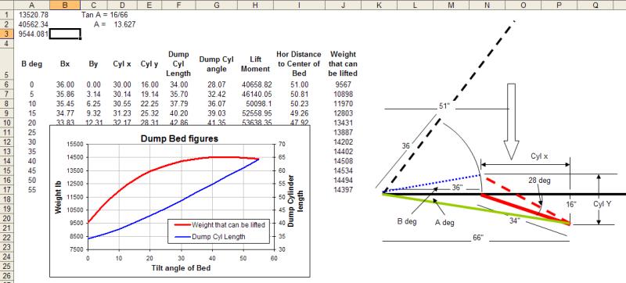The width and height of the screenshot is (626, 283).
Task: Select column H header
Action: pos(256,5)
